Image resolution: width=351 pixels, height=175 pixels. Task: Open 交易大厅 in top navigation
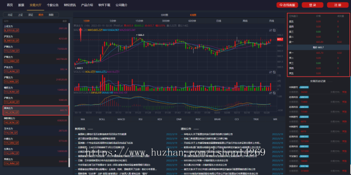pyautogui.click(x=35, y=5)
